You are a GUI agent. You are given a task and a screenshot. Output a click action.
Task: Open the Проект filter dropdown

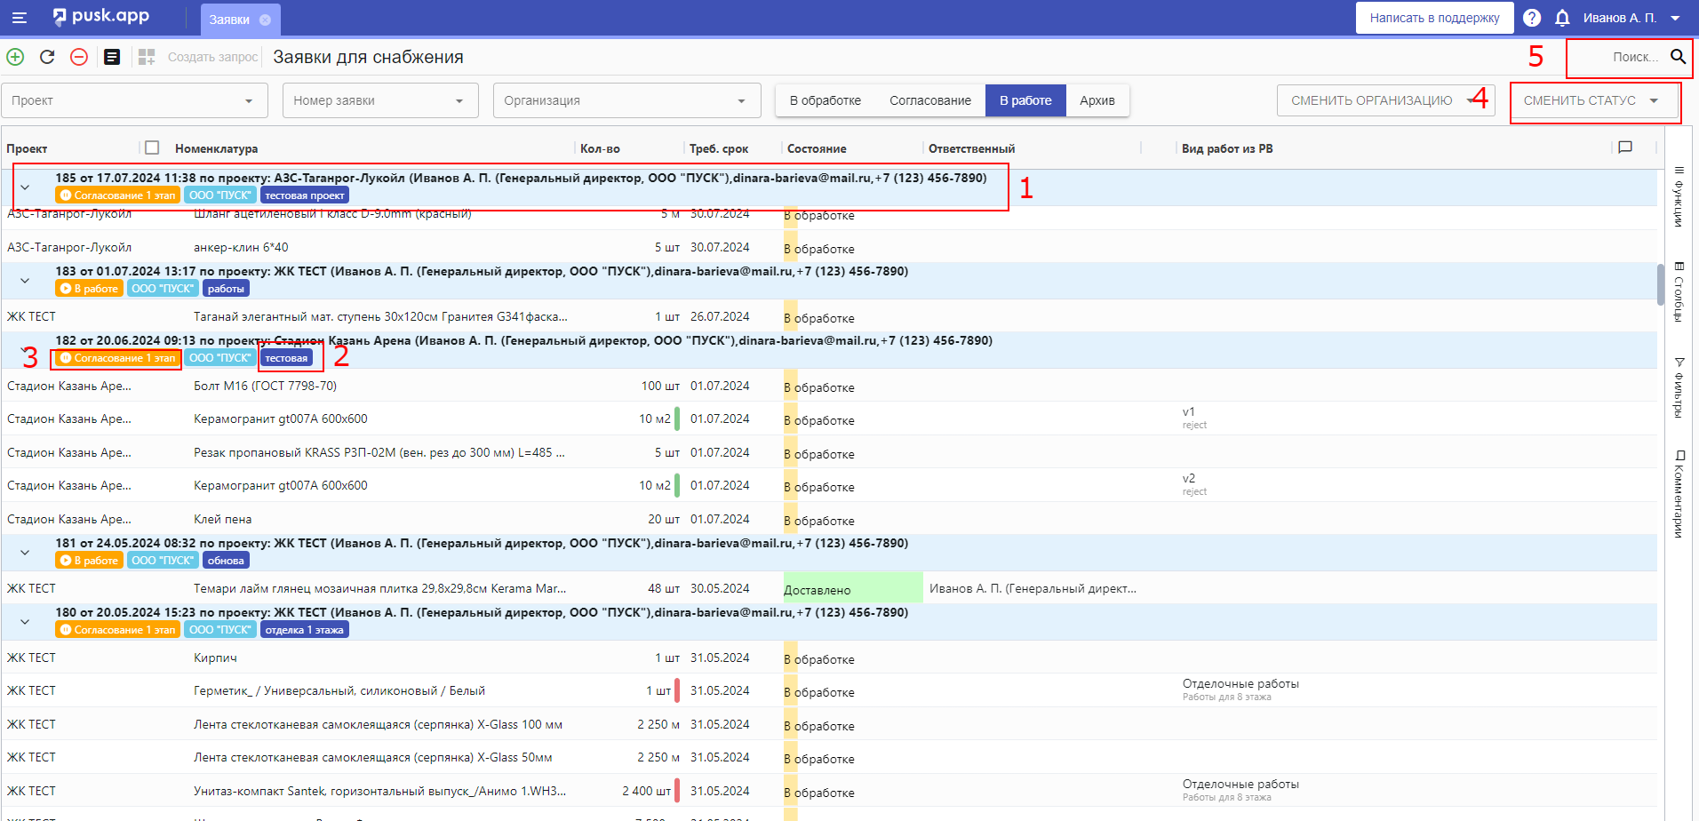click(134, 100)
